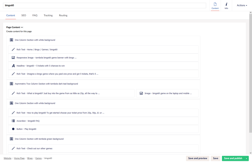Go to Games in the breadcrumb
The height and width of the screenshot is (162, 252).
(x=38, y=158)
